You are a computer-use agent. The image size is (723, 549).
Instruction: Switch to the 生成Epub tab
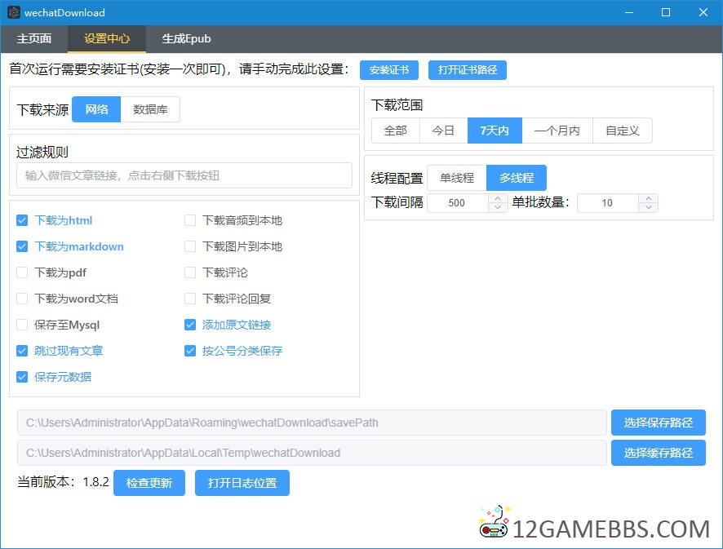(184, 38)
